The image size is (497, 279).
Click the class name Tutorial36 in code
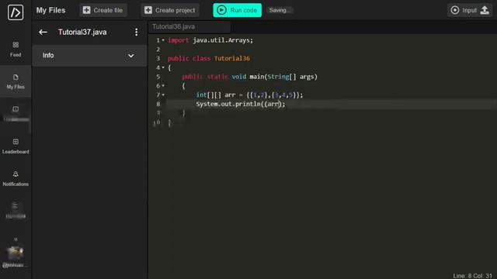232,59
